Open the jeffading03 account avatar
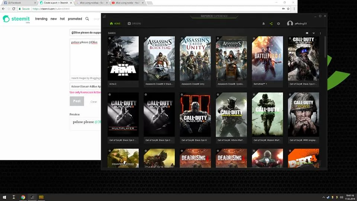357x201 pixels. (x=290, y=23)
